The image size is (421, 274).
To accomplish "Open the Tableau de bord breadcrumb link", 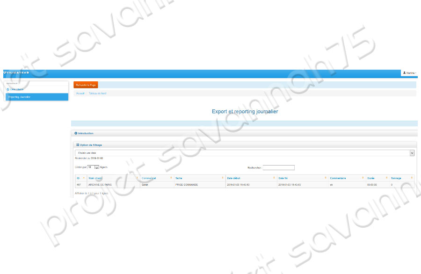I will point(97,94).
